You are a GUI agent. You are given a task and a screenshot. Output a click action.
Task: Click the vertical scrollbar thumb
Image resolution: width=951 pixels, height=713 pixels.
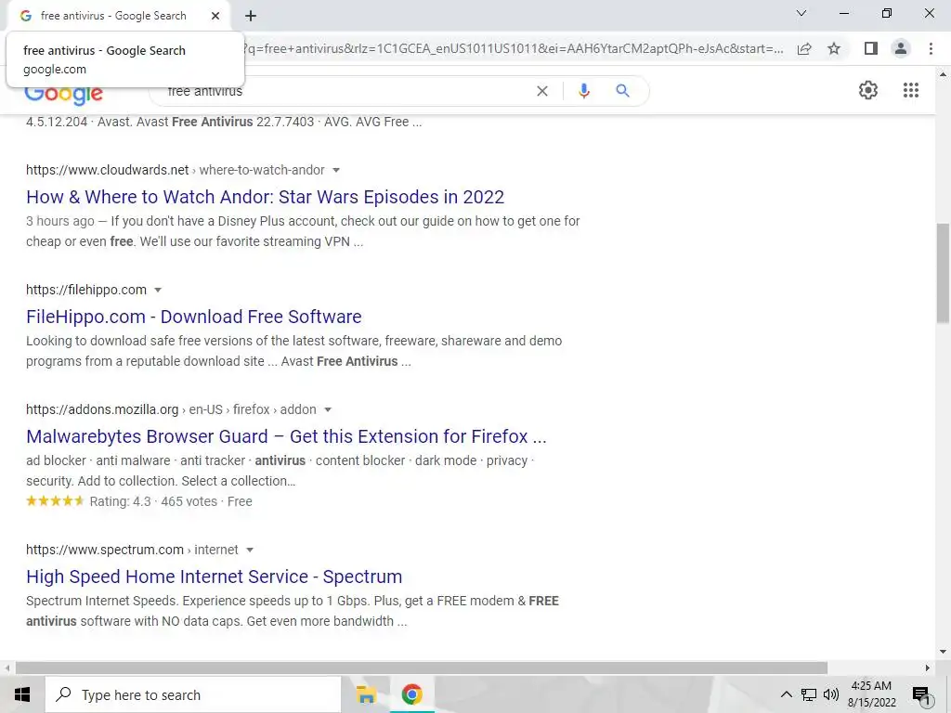[x=943, y=273]
